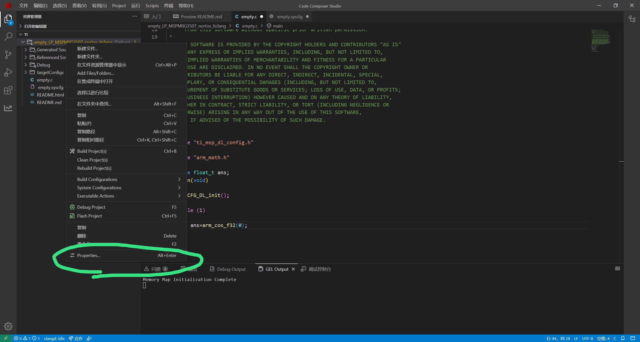Close the GEL Output panel tab
The height and width of the screenshot is (342, 640).
[x=293, y=269]
